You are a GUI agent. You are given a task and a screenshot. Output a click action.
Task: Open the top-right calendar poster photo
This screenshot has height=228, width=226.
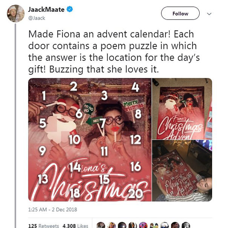182,108
